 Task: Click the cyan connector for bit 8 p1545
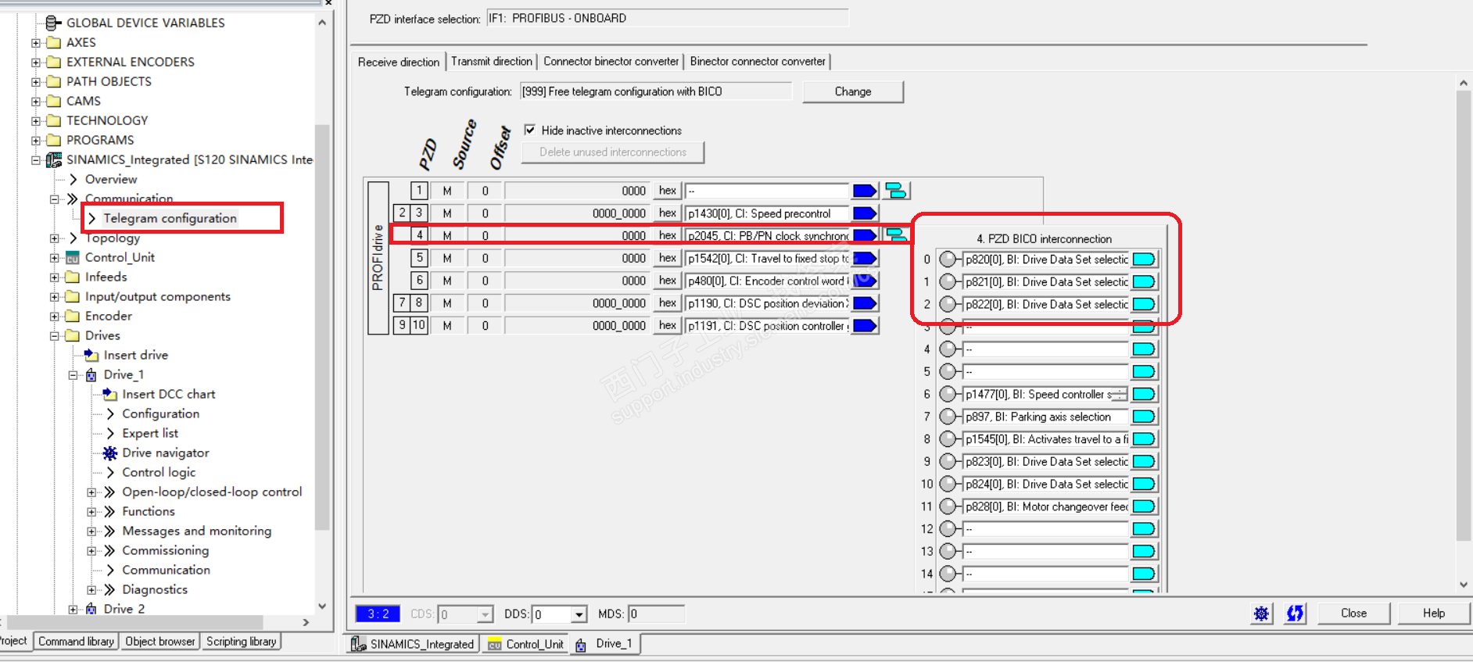pyautogui.click(x=1144, y=439)
